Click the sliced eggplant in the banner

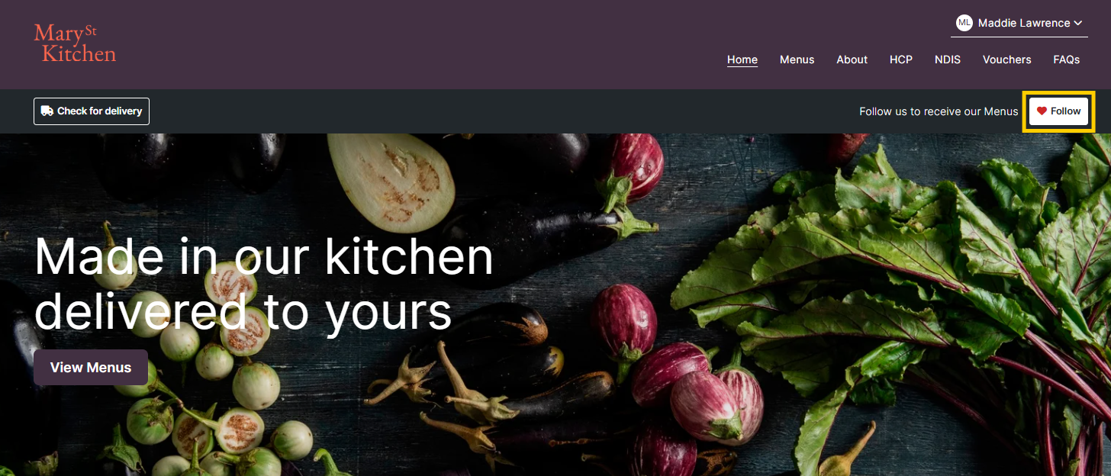[x=391, y=181]
